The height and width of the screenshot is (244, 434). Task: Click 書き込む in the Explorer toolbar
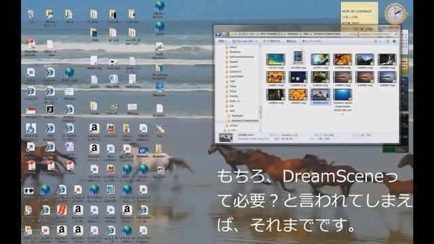pyautogui.click(x=291, y=41)
